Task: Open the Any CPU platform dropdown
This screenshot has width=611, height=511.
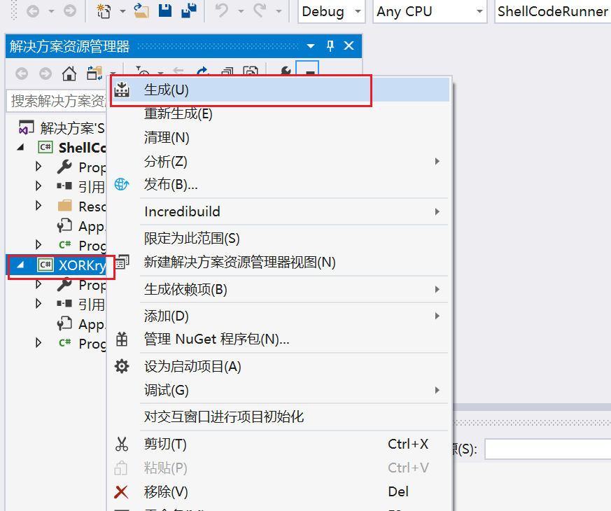Action: point(430,12)
